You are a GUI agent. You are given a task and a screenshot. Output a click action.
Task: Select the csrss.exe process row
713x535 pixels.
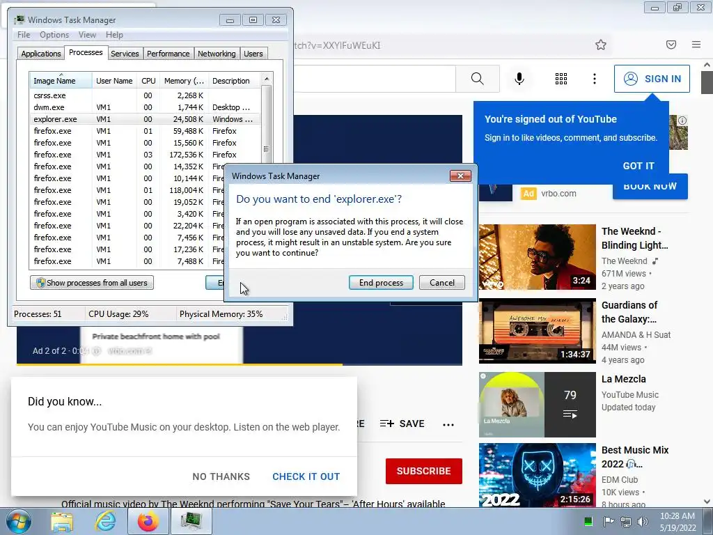point(146,95)
